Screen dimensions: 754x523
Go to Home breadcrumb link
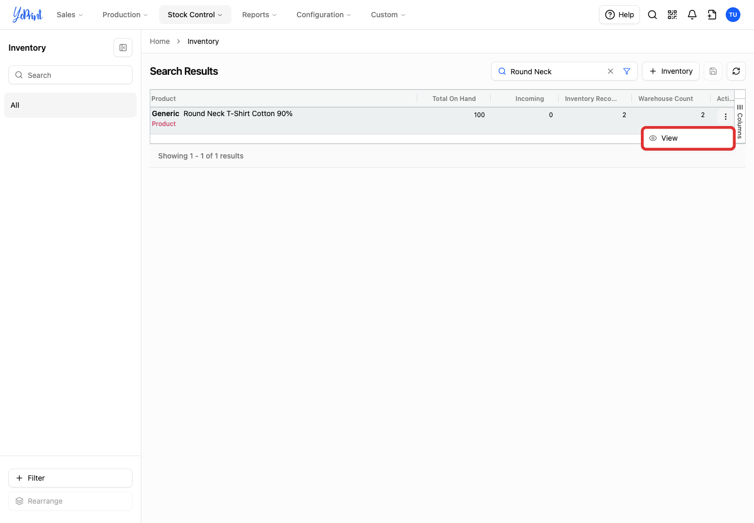(x=160, y=41)
